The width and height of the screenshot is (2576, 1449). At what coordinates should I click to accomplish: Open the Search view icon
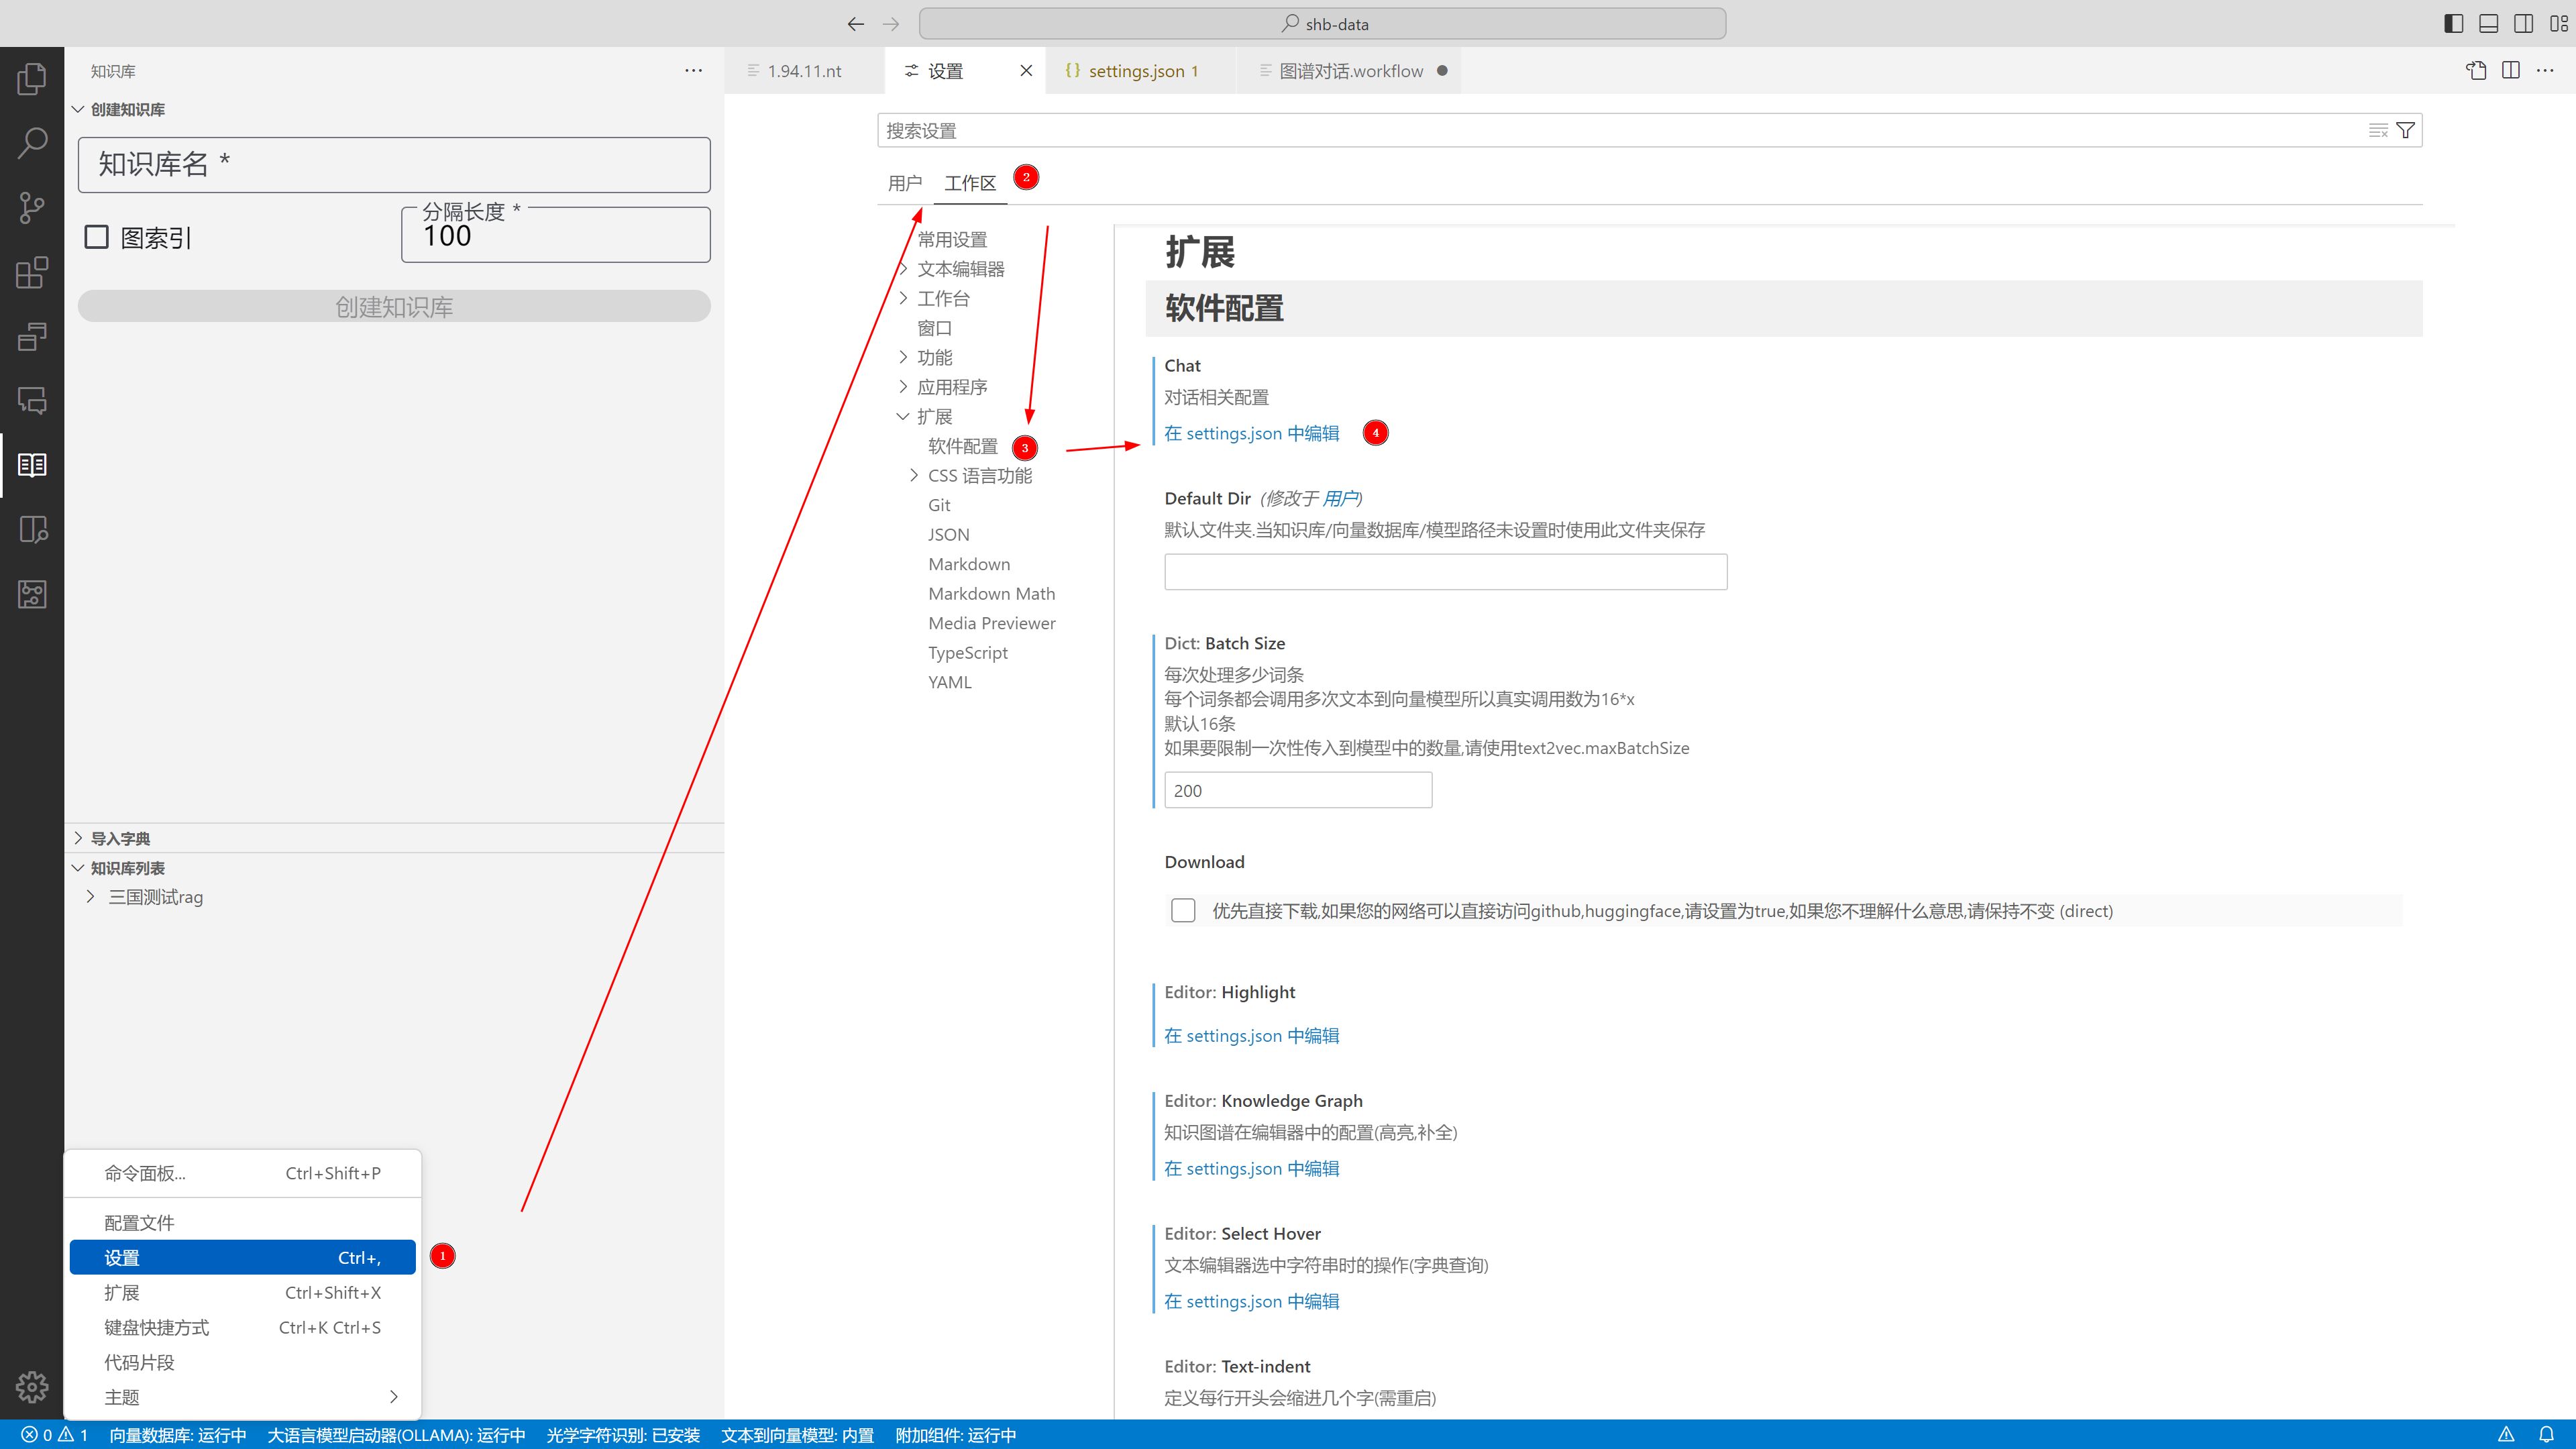[32, 143]
